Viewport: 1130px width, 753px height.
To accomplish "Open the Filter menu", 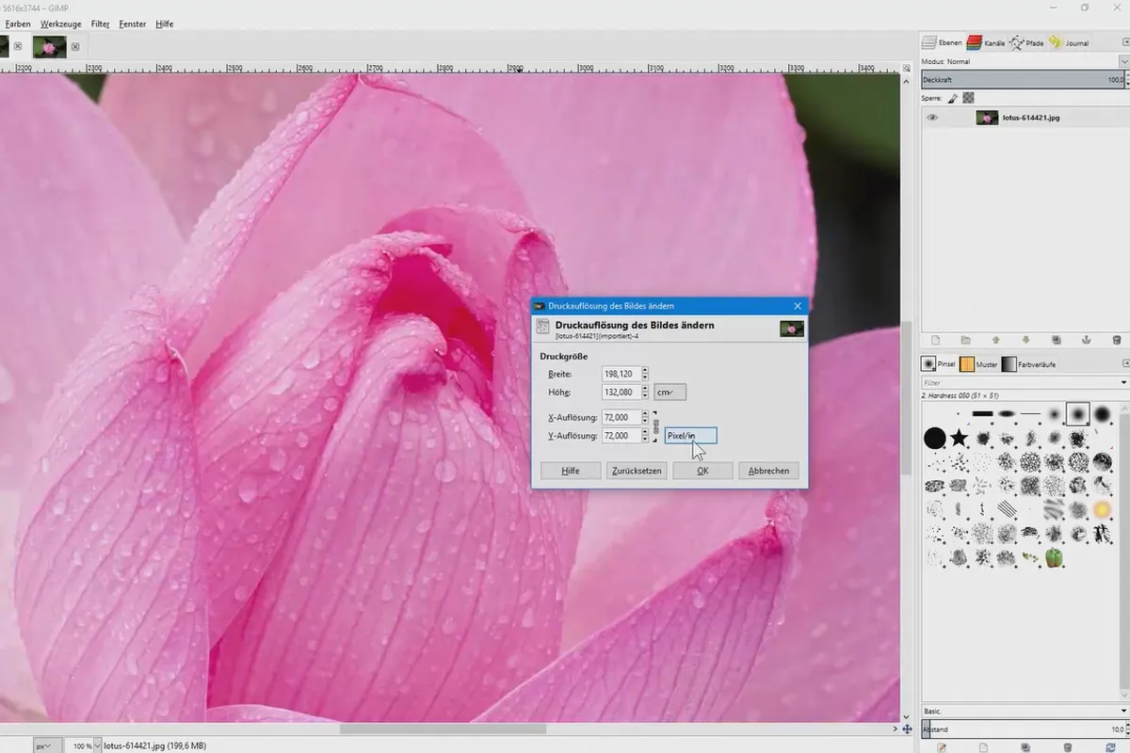I will click(x=100, y=24).
